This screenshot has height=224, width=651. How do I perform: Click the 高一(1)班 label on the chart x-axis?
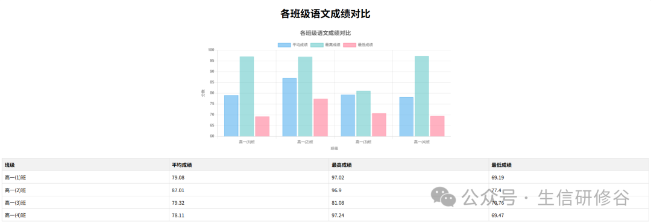[x=247, y=142]
